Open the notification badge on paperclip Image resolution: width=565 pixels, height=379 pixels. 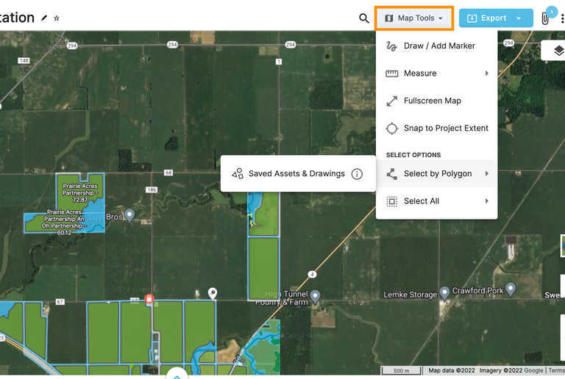(x=551, y=12)
